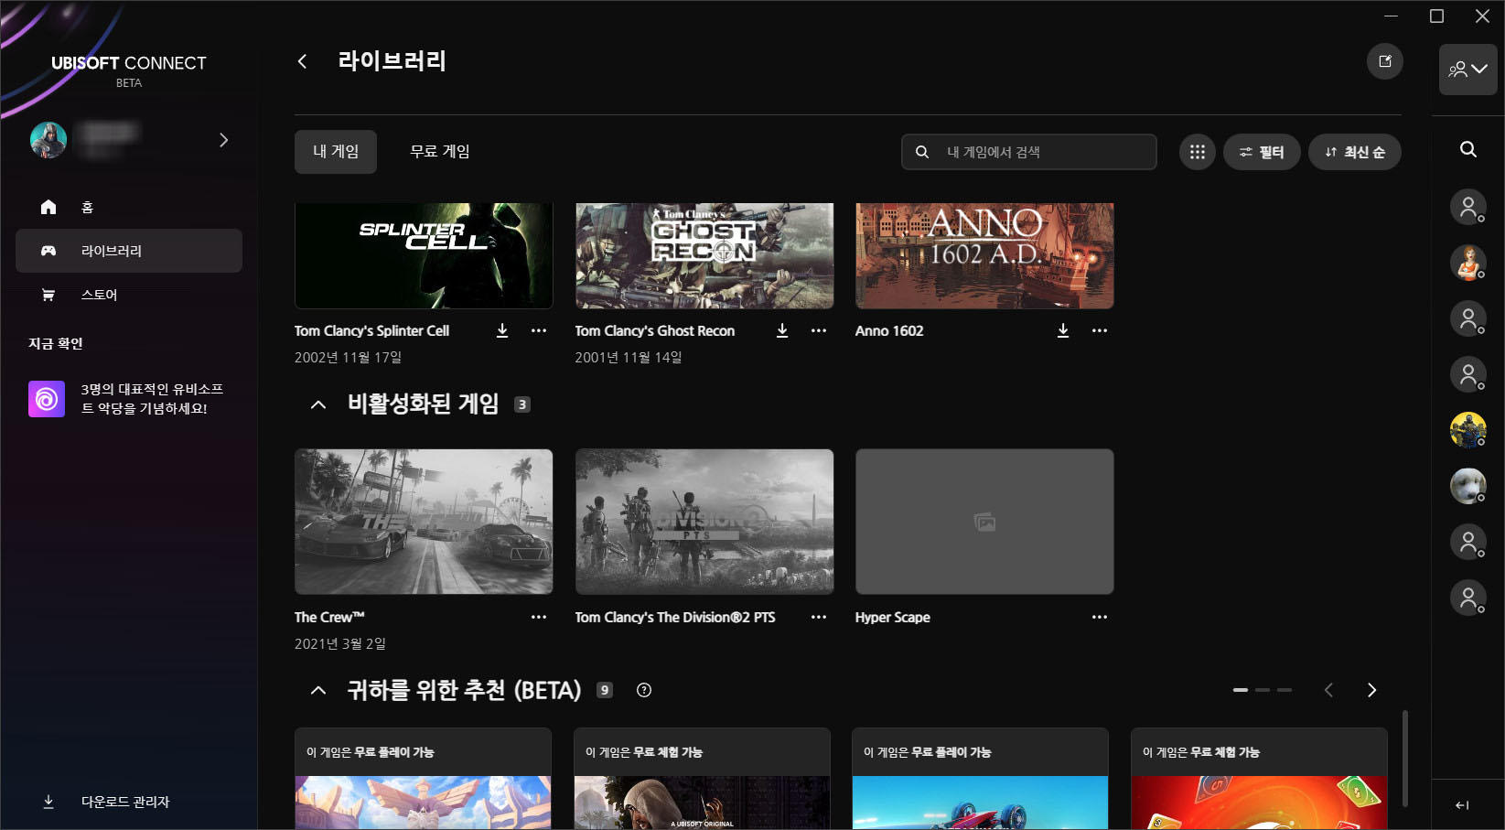The image size is (1505, 830).
Task: Select the 무료 게임 tab
Action: [x=440, y=152]
